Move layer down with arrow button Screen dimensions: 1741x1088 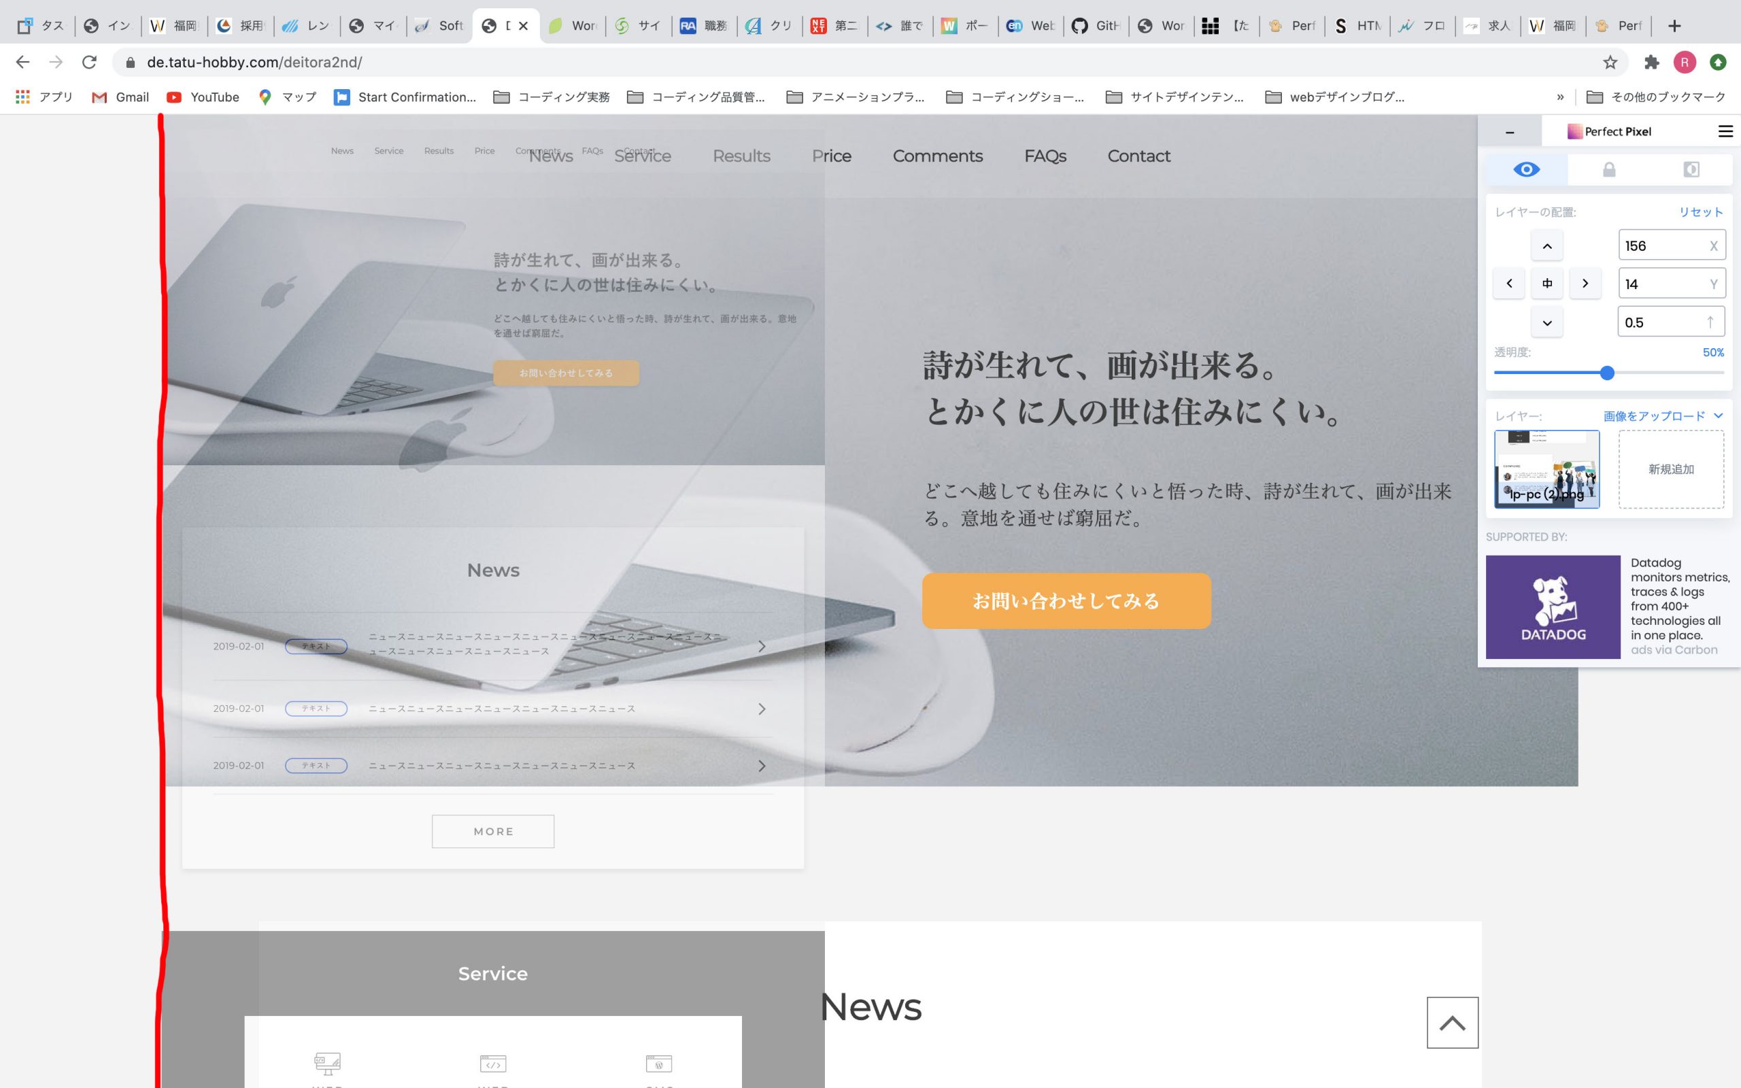coord(1547,322)
